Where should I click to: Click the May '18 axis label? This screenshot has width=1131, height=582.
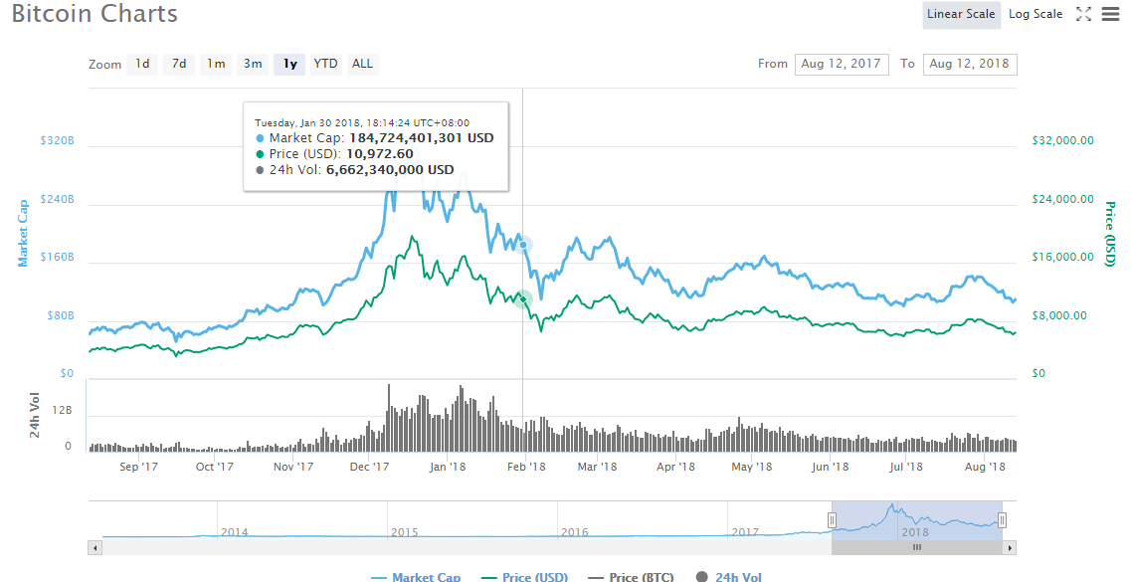pos(752,467)
